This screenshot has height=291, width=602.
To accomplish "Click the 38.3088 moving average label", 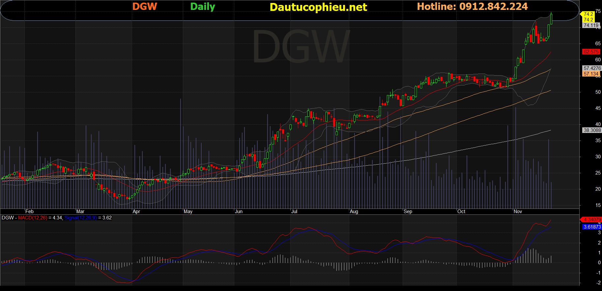I will pyautogui.click(x=592, y=130).
